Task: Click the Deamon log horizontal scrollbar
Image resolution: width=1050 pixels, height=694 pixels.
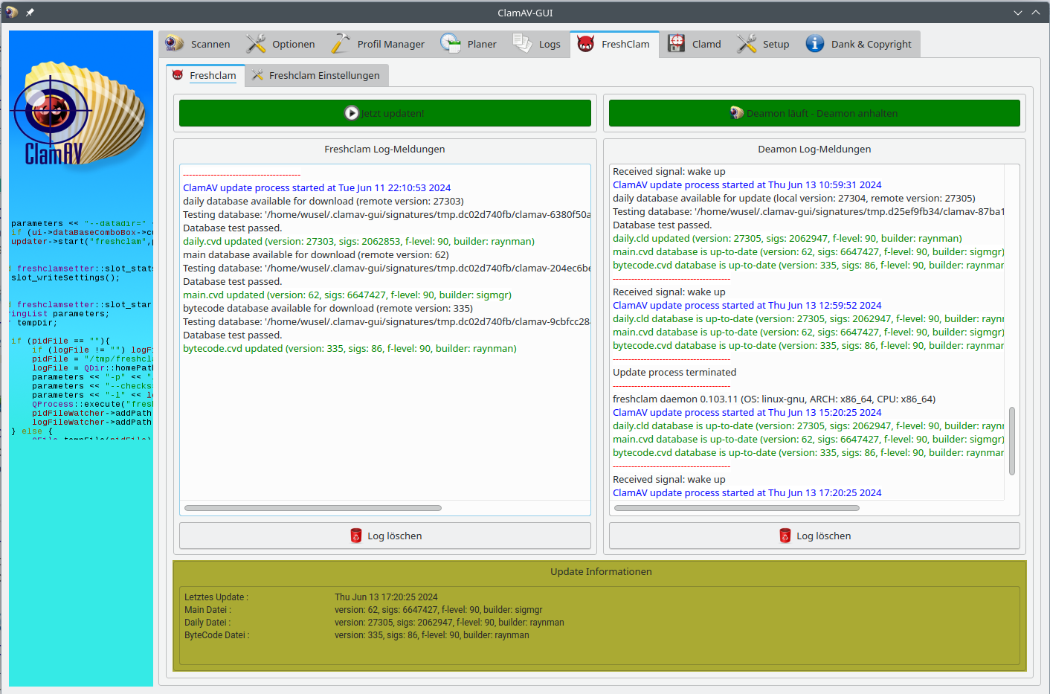Action: pos(737,508)
